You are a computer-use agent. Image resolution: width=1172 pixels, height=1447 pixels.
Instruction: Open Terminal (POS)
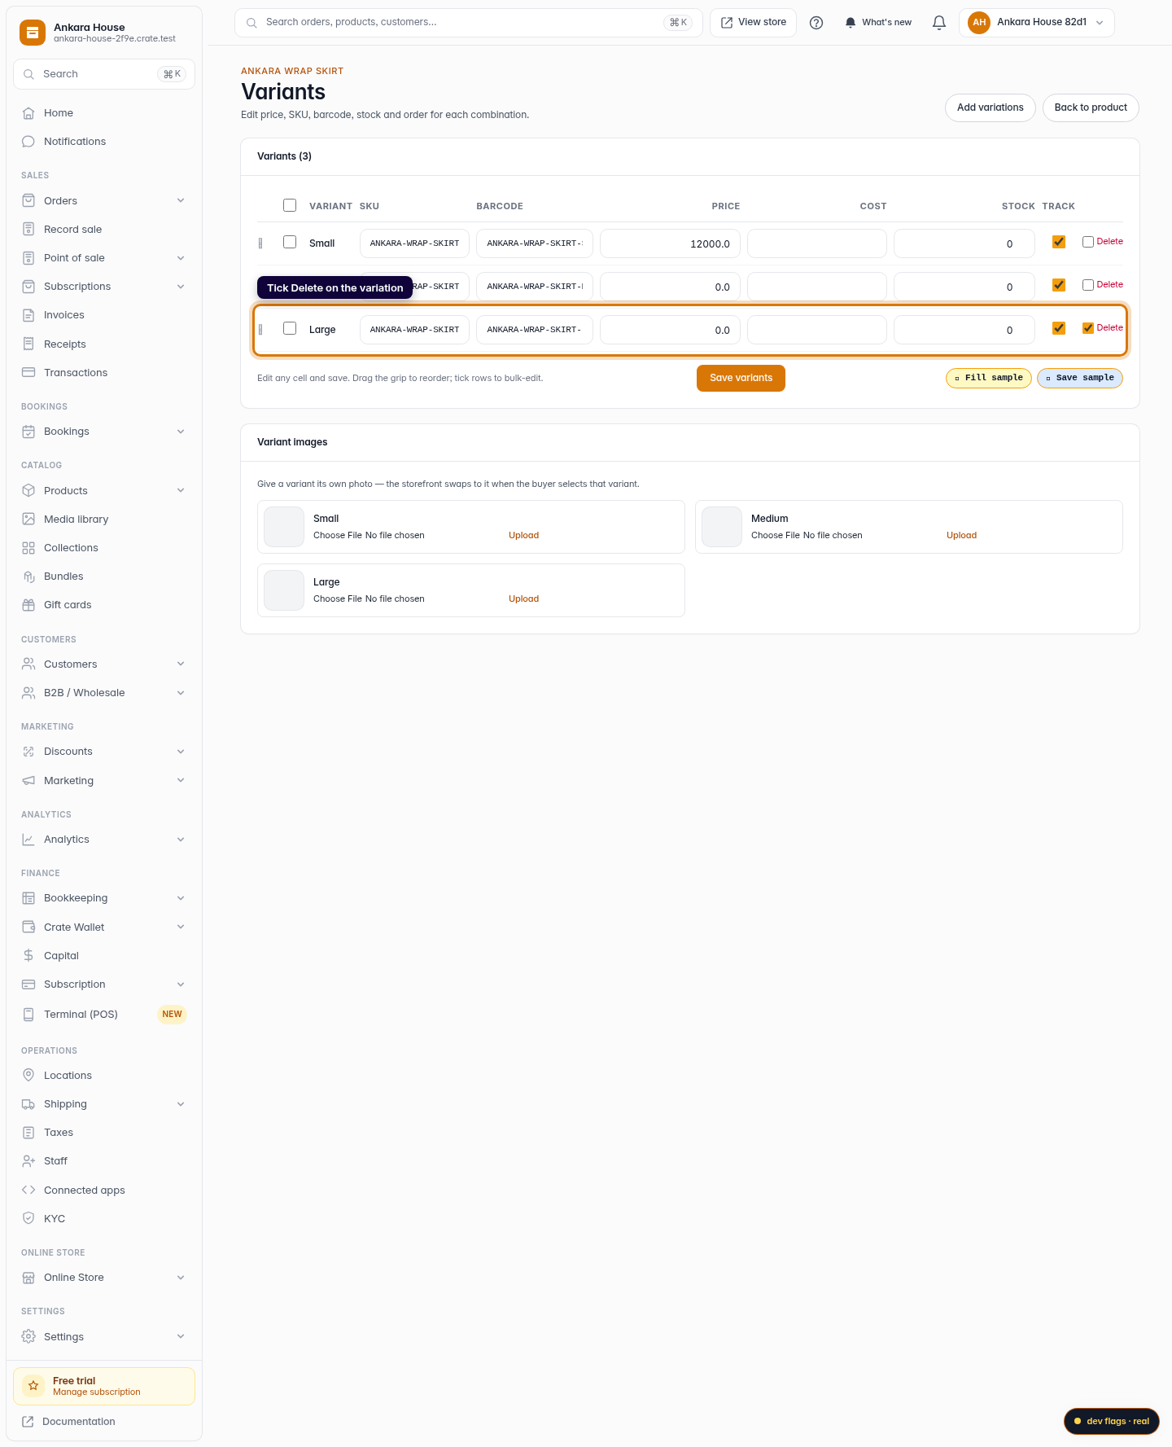pyautogui.click(x=104, y=1015)
